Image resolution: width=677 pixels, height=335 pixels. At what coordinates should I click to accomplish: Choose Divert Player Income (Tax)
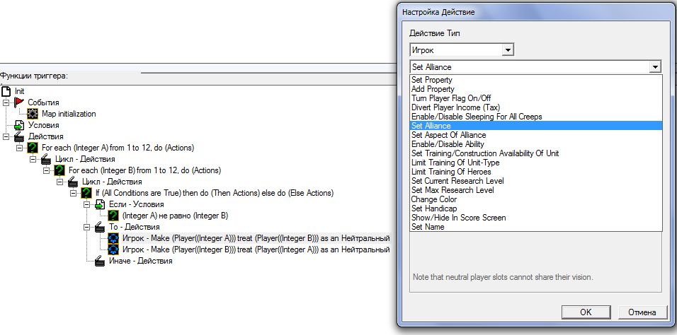[x=536, y=107]
